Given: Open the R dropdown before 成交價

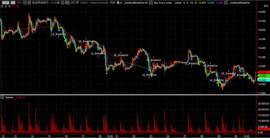Looking at the screenshot, I should 67,3.
